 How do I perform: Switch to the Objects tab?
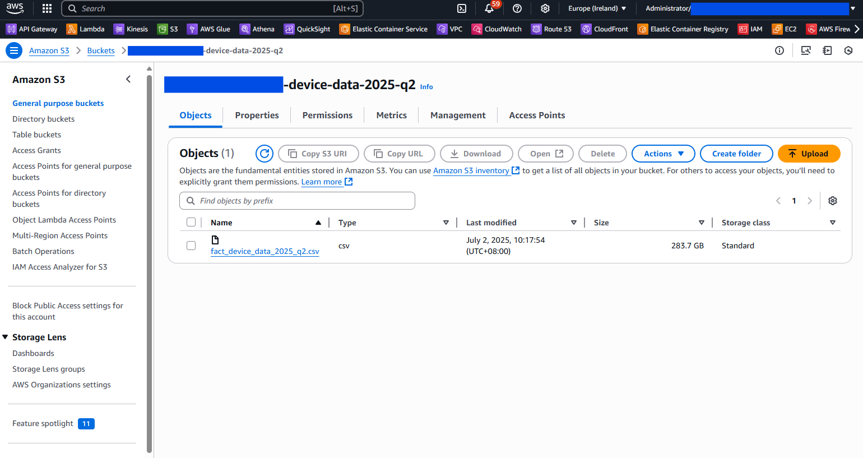tap(196, 115)
